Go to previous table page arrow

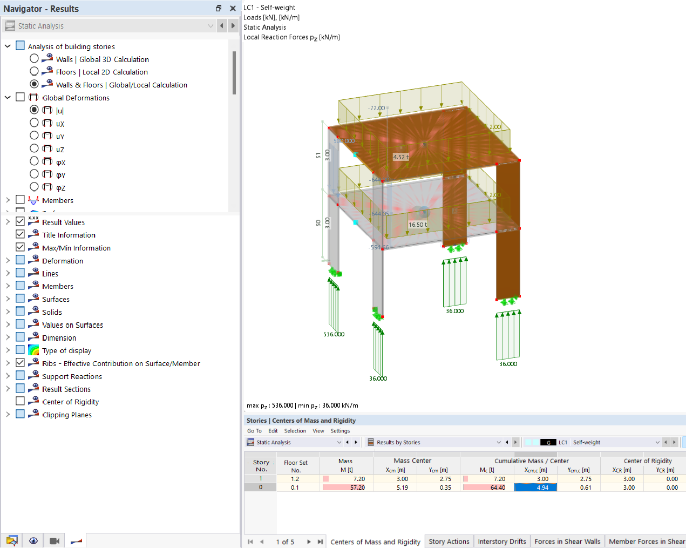pyautogui.click(x=262, y=542)
